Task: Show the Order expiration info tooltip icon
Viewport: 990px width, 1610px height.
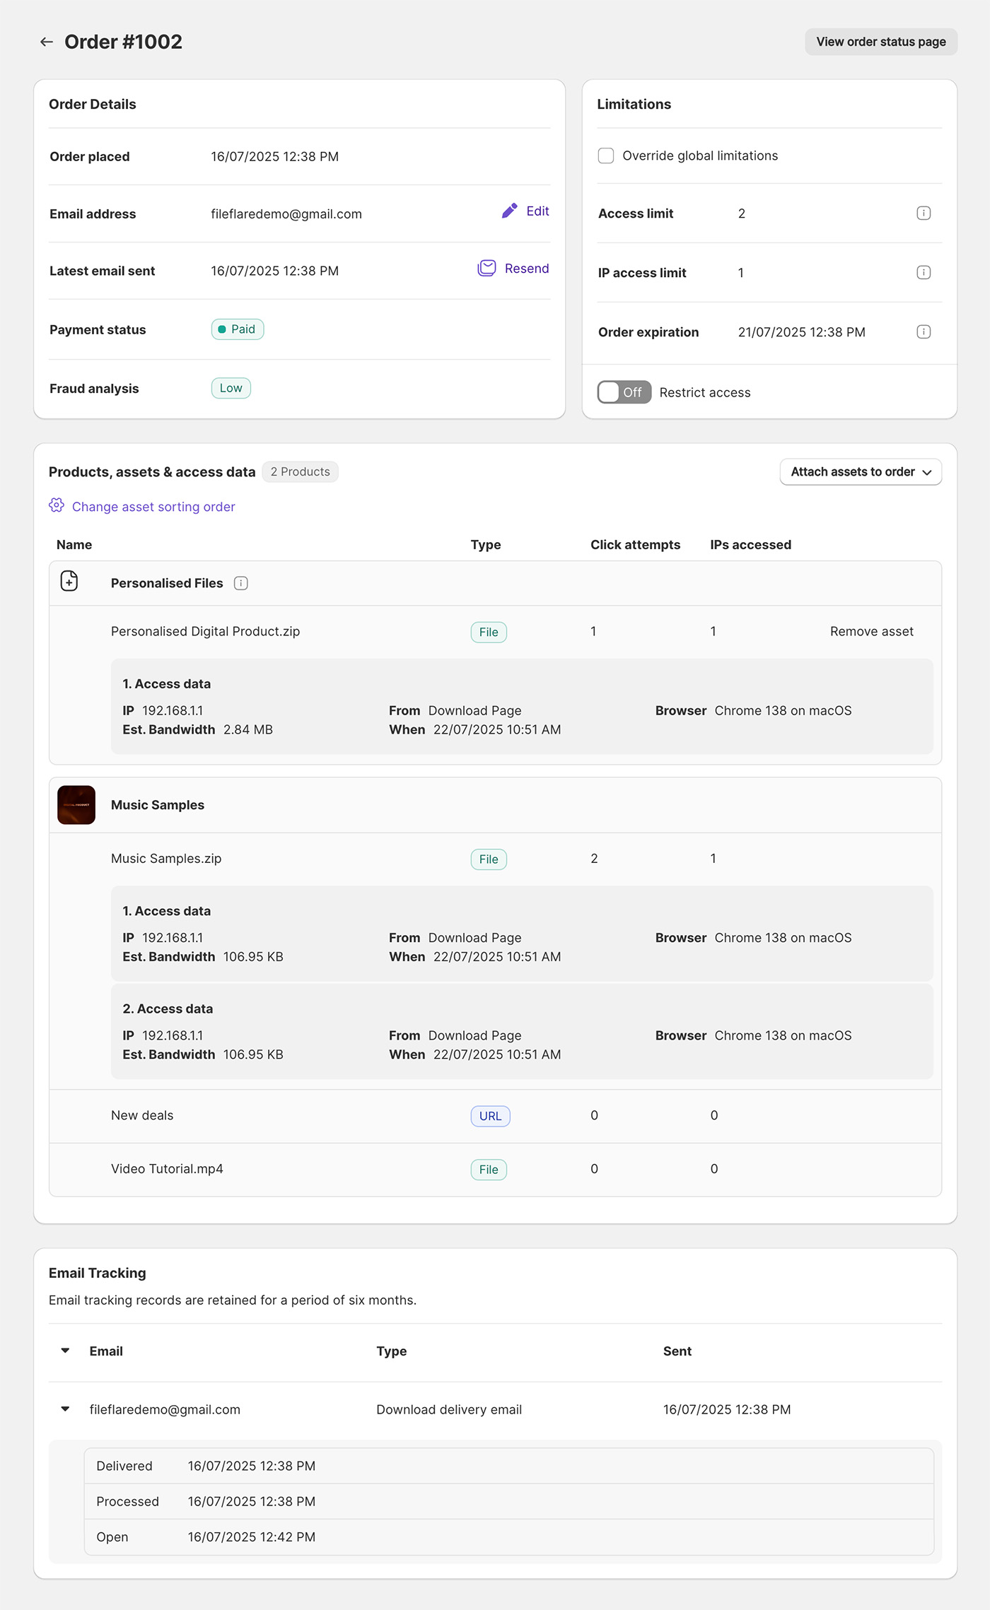Action: click(x=923, y=332)
